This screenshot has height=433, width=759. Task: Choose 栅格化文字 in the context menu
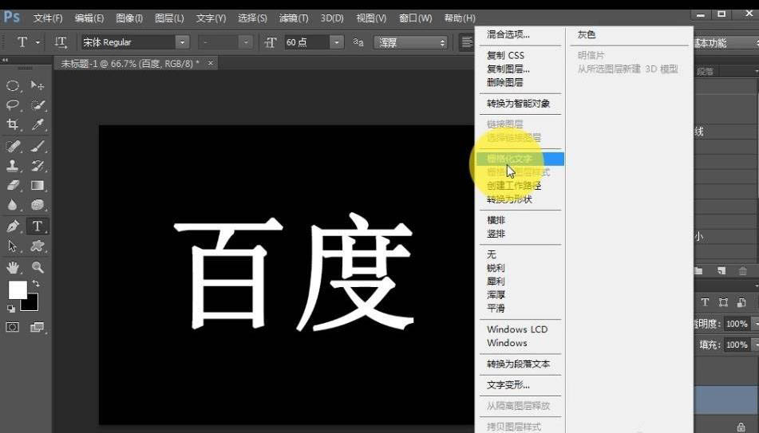click(520, 159)
